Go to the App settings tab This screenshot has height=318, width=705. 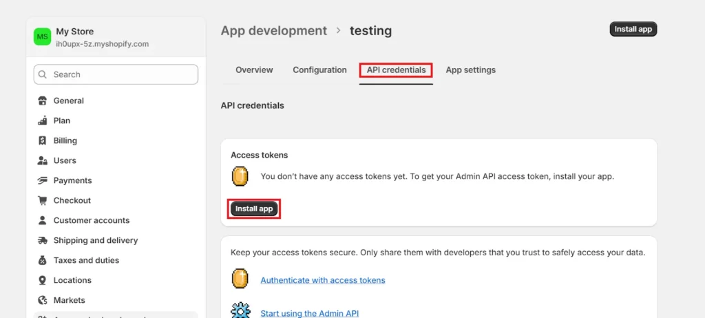pos(470,70)
